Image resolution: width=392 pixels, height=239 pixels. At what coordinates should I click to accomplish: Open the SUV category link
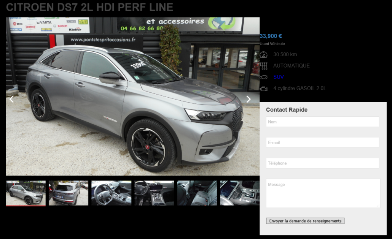pyautogui.click(x=279, y=77)
